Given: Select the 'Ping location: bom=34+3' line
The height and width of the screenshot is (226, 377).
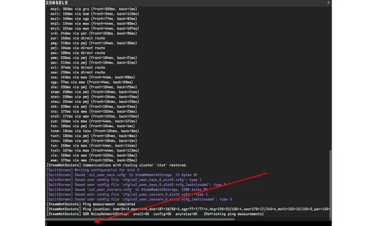Looking at the screenshot, I should coord(188,209).
